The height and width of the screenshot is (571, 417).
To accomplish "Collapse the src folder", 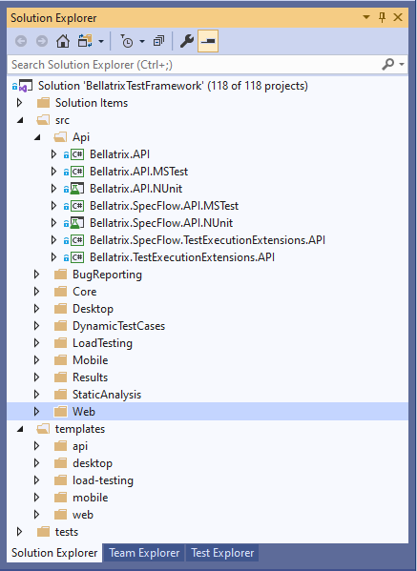I will [20, 120].
